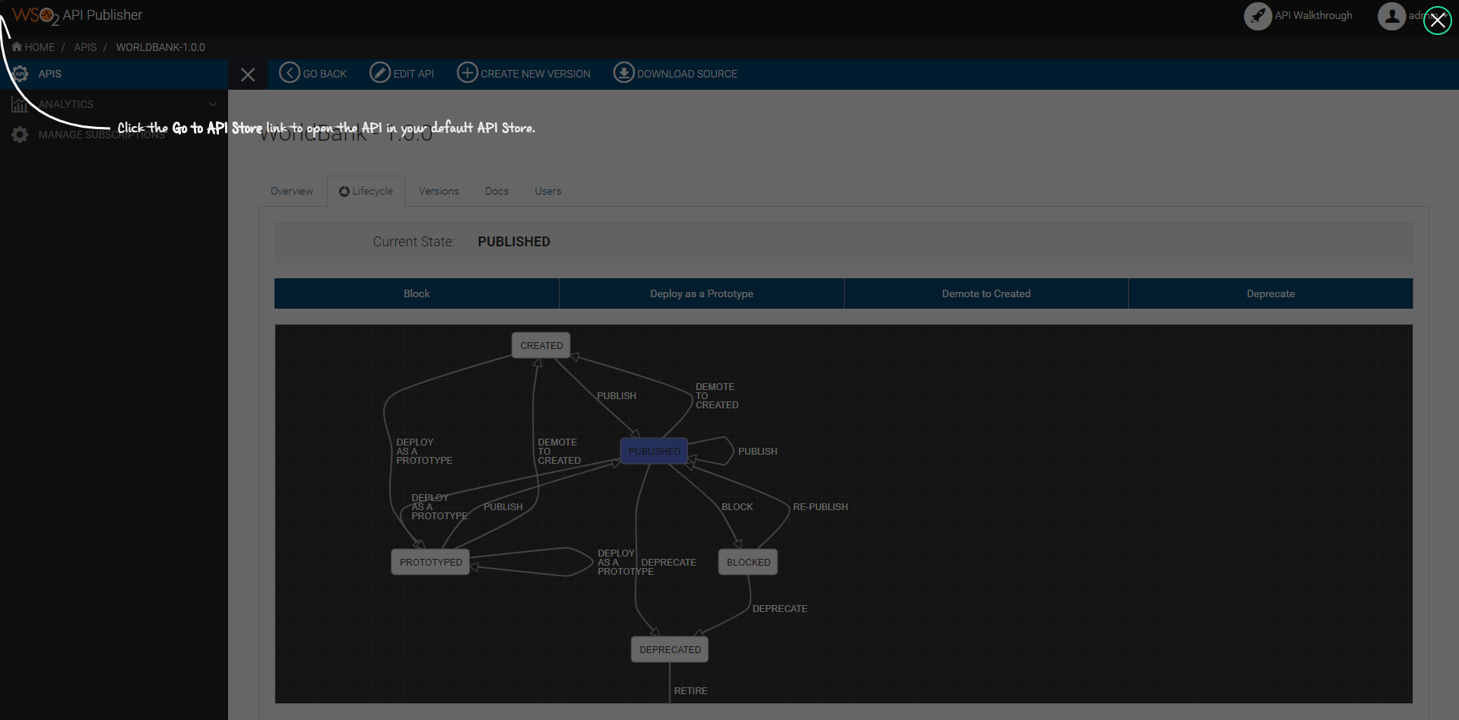Image resolution: width=1459 pixels, height=720 pixels.
Task: Dismiss the walkthrough with the circular X
Action: [x=1437, y=21]
